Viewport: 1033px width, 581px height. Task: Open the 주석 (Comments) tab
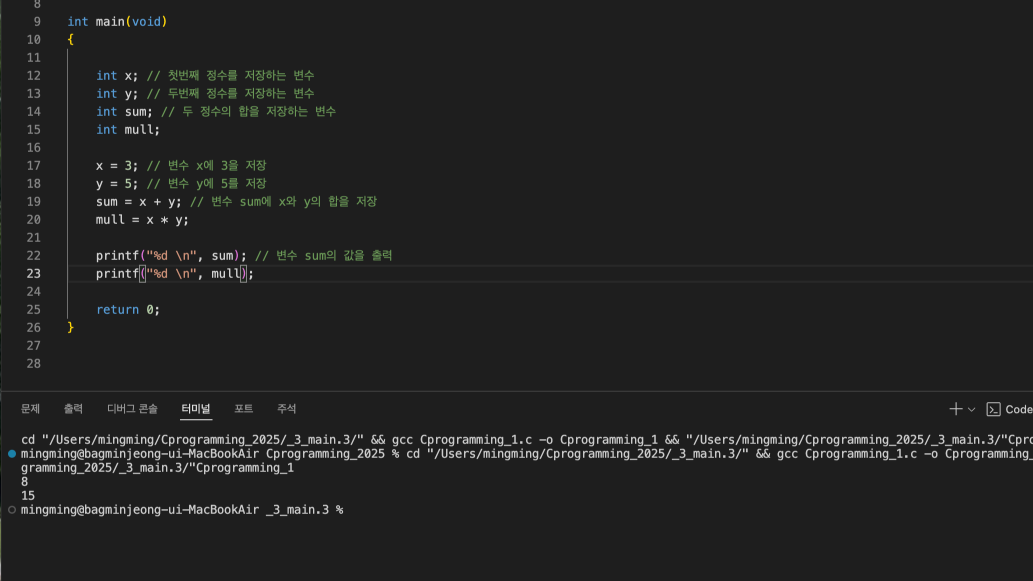[286, 409]
